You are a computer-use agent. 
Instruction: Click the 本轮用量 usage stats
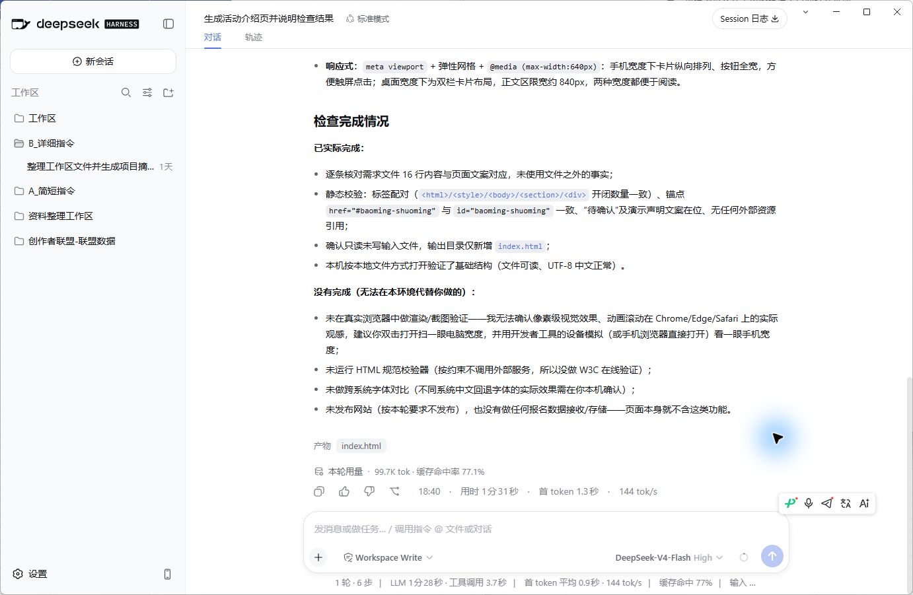coord(399,472)
